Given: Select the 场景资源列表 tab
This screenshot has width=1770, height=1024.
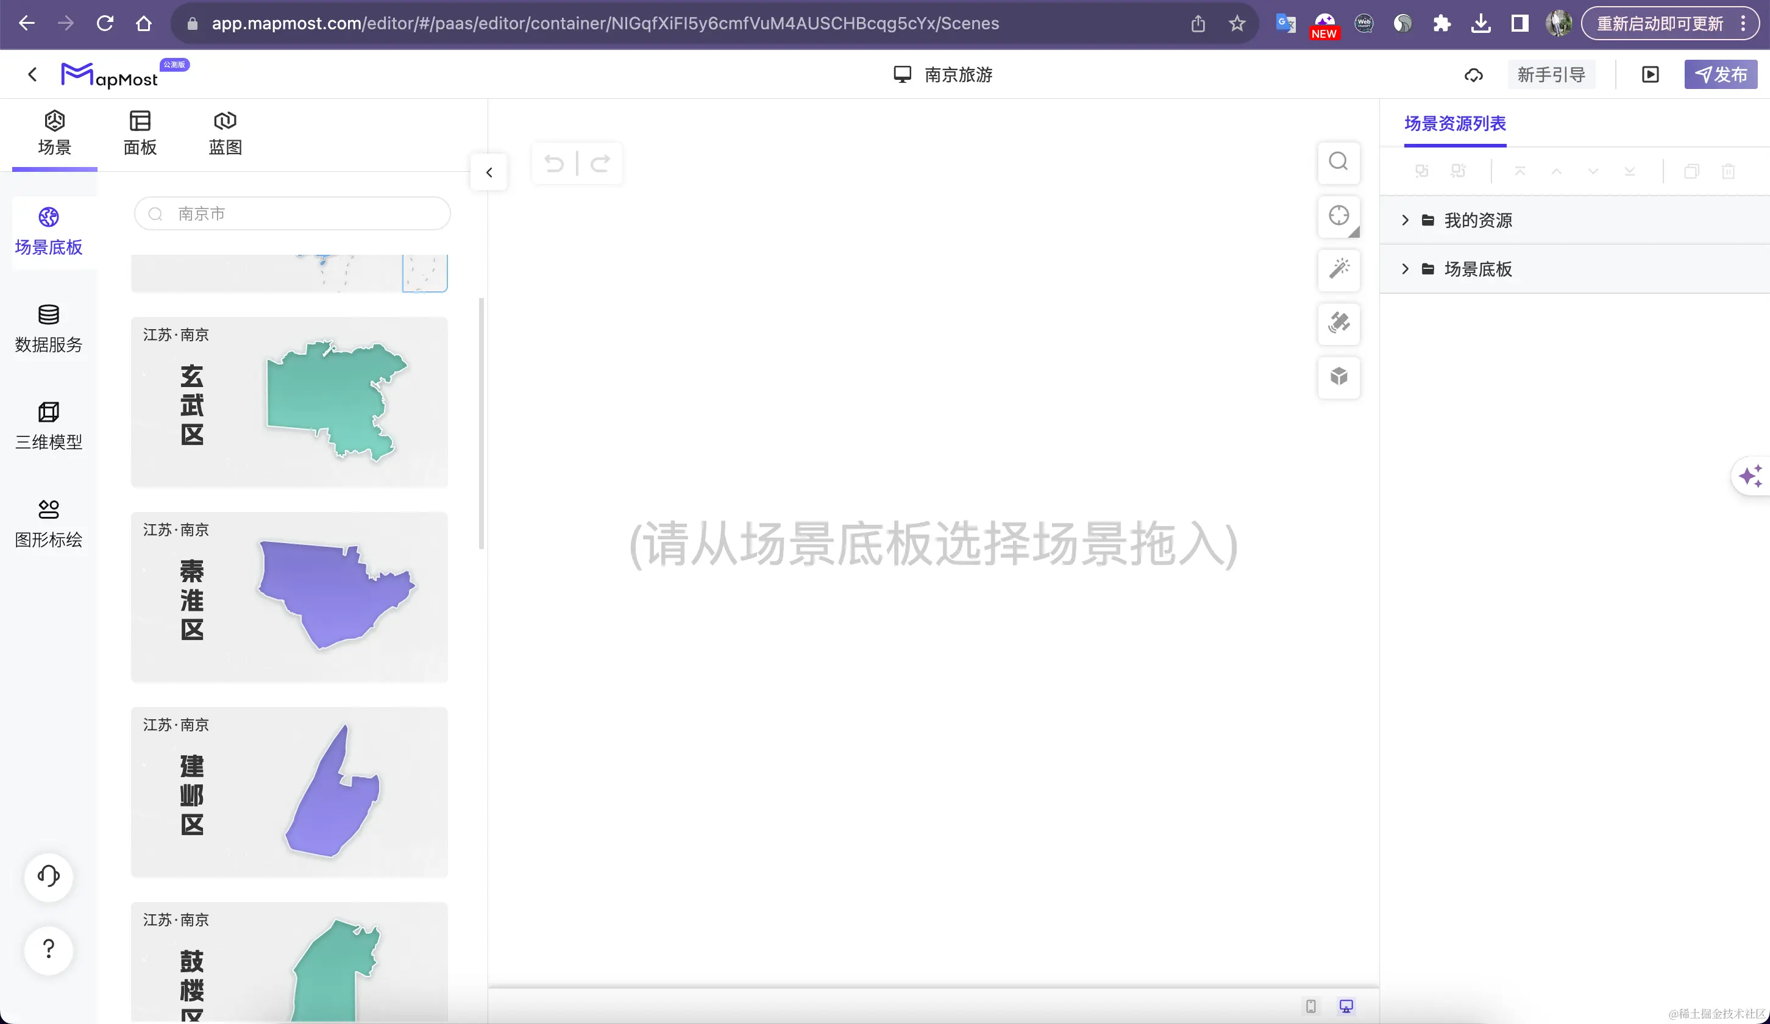Looking at the screenshot, I should [1455, 124].
